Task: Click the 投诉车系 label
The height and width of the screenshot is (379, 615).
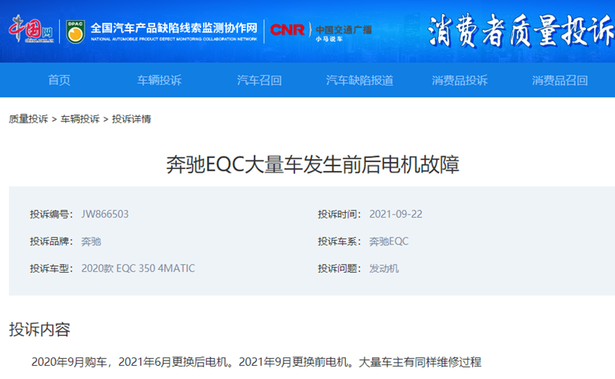Action: (339, 241)
